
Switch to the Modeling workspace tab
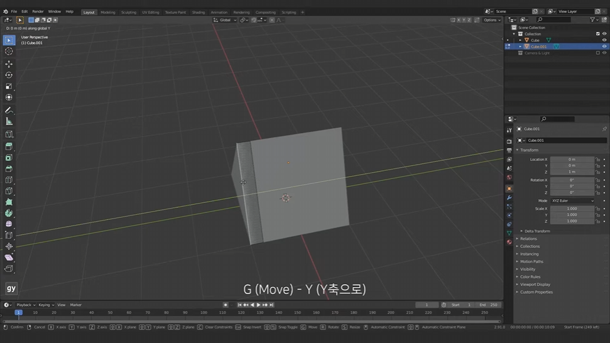click(x=108, y=13)
